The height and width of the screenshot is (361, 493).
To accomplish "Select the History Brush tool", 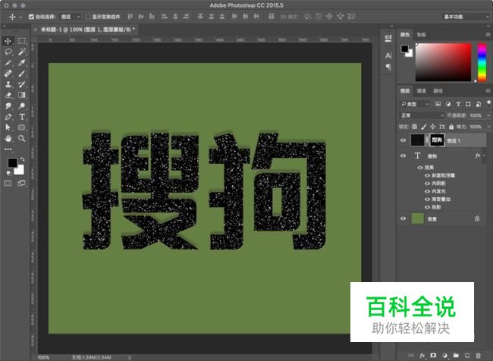I will click(22, 84).
